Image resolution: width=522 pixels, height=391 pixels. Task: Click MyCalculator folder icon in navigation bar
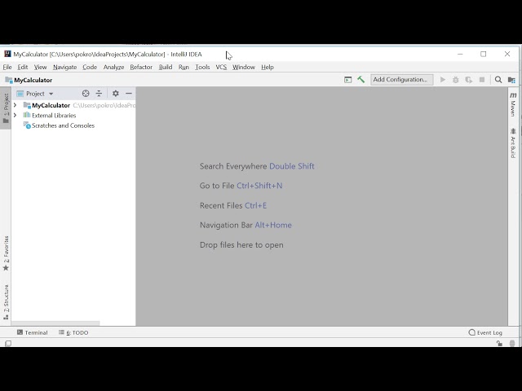9,80
